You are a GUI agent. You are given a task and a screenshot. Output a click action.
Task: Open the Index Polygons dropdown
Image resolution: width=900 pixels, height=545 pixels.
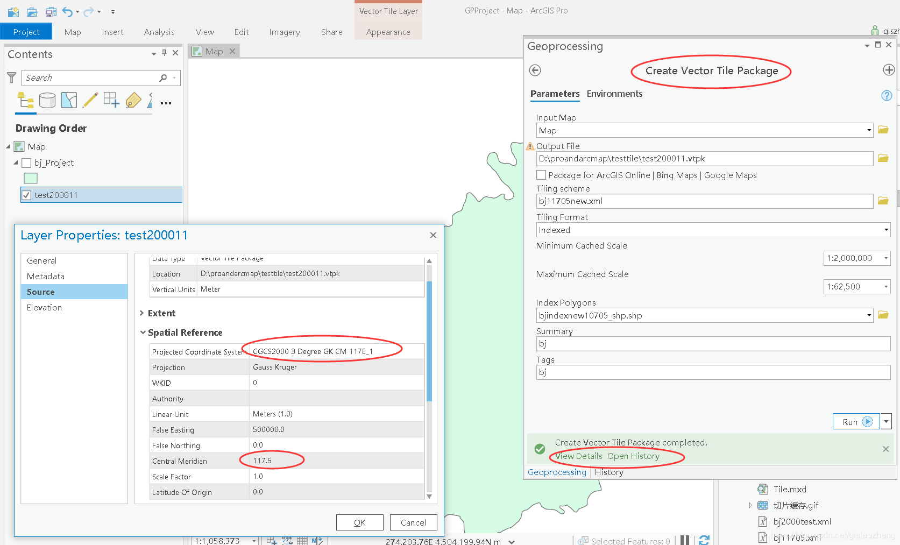tap(869, 315)
